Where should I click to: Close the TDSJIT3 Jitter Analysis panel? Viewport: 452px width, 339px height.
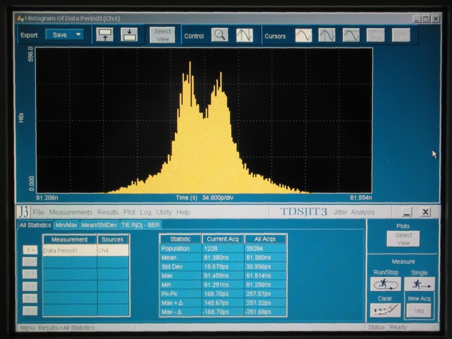[x=425, y=212]
